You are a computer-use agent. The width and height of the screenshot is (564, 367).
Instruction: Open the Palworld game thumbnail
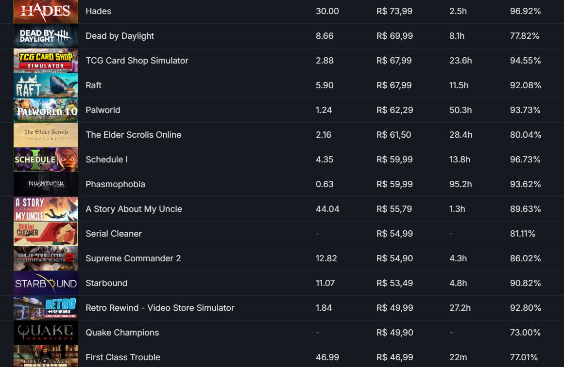[x=46, y=110]
